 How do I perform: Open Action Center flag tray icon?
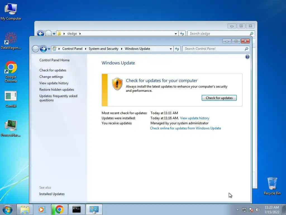coord(251,210)
